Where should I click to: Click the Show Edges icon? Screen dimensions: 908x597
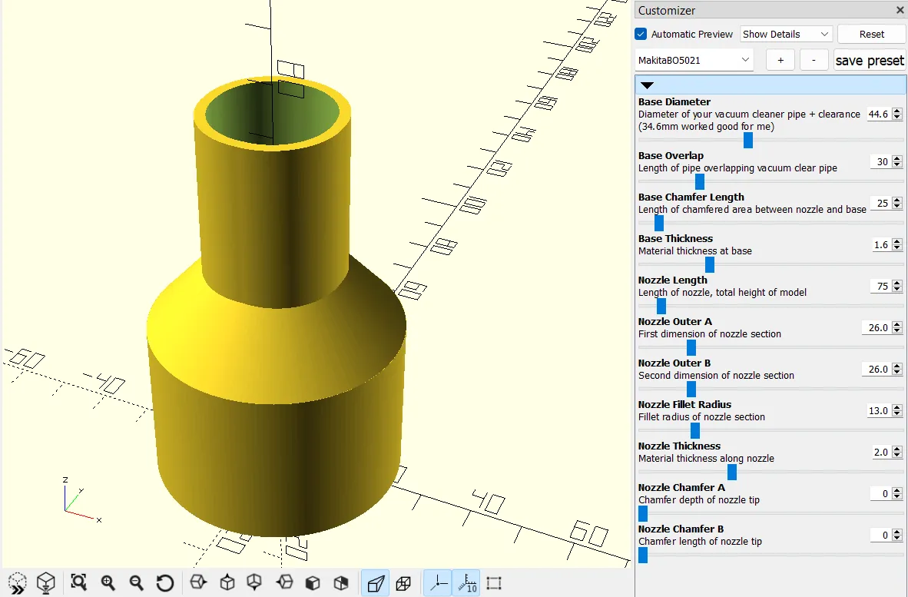coord(494,583)
